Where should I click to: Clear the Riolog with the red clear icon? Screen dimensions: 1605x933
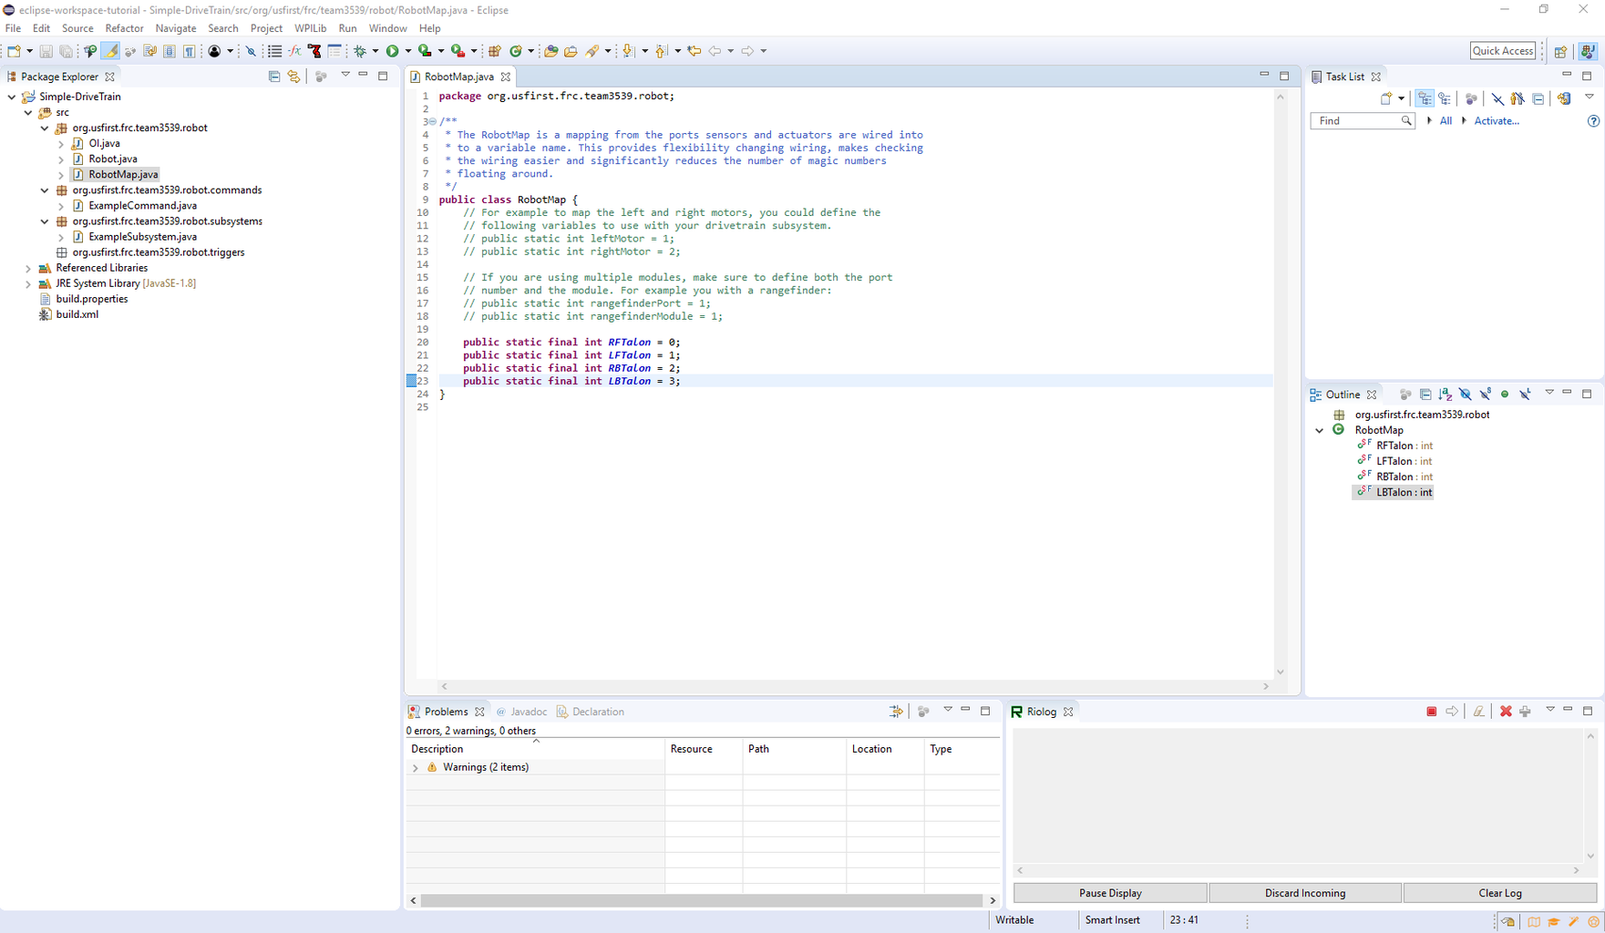coord(1507,711)
